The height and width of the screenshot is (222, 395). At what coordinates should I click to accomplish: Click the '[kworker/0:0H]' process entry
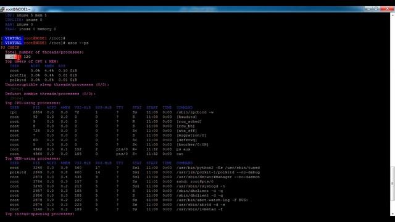(x=192, y=145)
